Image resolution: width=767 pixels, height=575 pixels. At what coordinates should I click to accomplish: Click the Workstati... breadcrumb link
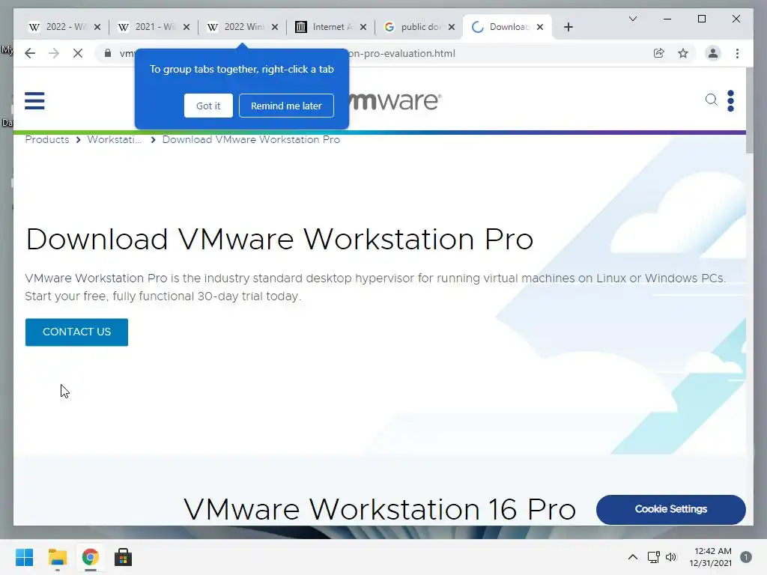click(114, 140)
